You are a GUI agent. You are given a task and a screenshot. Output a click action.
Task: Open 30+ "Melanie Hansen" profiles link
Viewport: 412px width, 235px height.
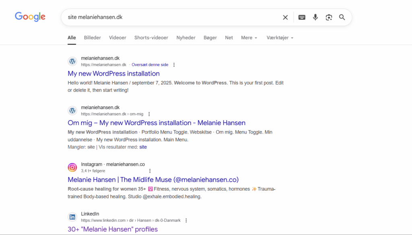113,229
